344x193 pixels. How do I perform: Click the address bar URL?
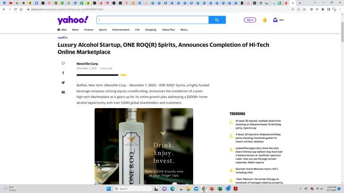[x=67, y=9]
